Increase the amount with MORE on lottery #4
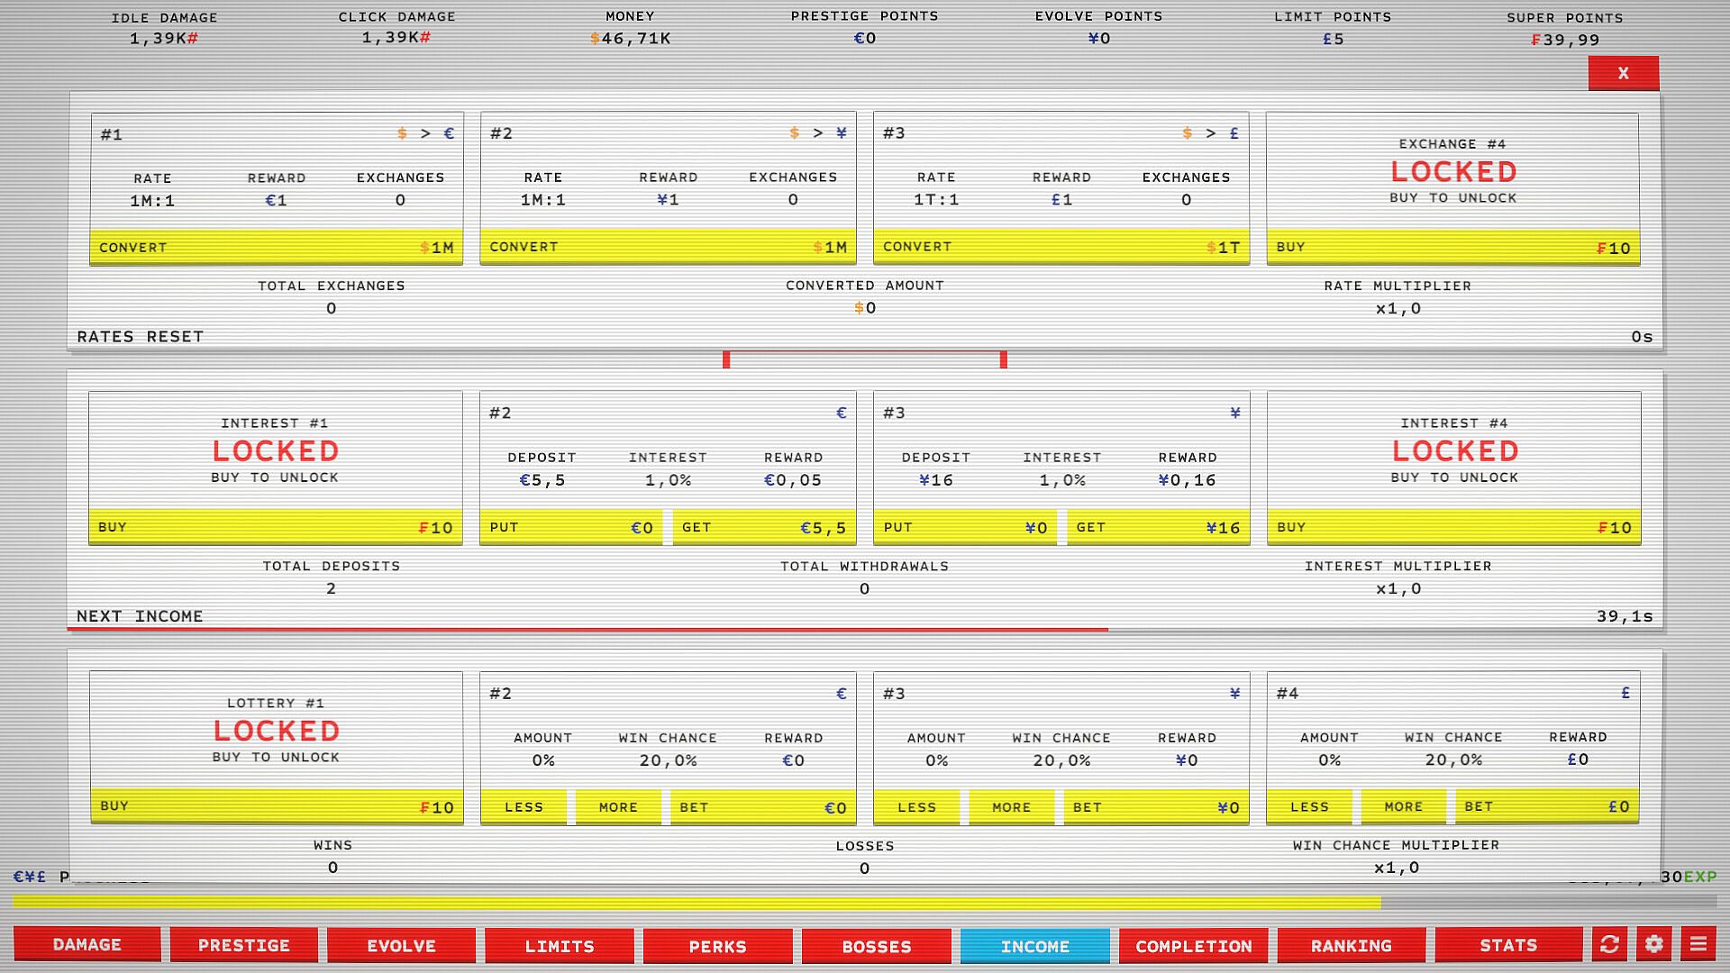 pyautogui.click(x=1403, y=806)
